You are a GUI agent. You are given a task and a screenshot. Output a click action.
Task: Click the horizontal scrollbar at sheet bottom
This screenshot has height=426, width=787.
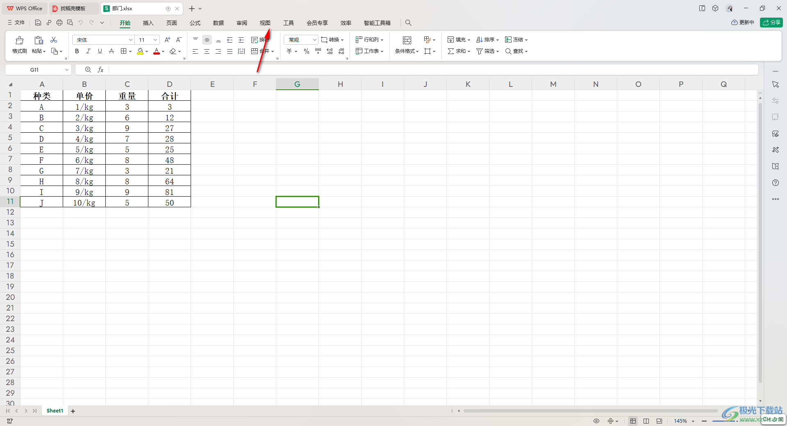(590, 411)
